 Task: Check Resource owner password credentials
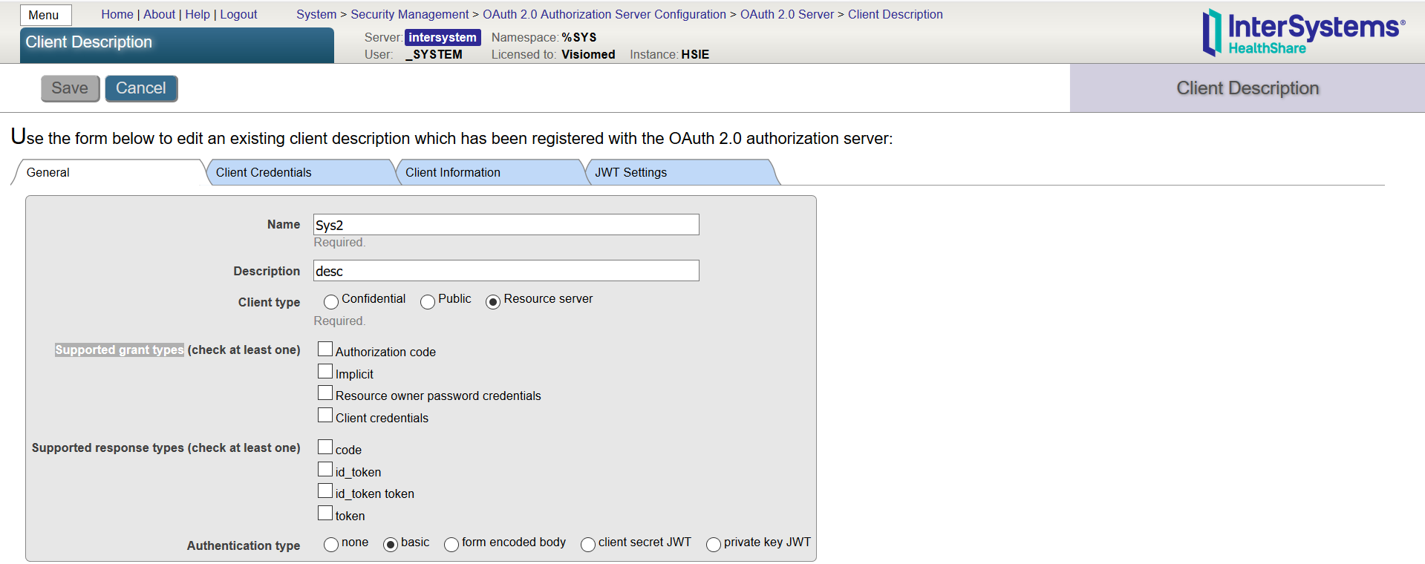click(325, 393)
